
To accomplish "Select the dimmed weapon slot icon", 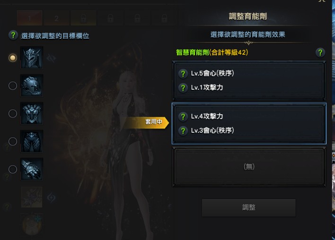I will [x=32, y=197].
